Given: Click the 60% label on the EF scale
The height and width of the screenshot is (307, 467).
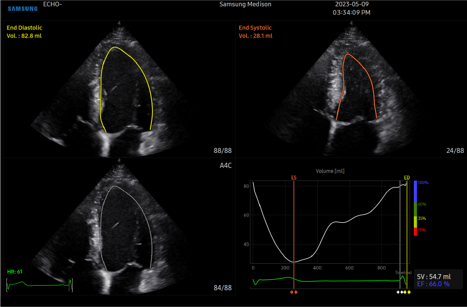Looking at the screenshot, I should point(422,204).
